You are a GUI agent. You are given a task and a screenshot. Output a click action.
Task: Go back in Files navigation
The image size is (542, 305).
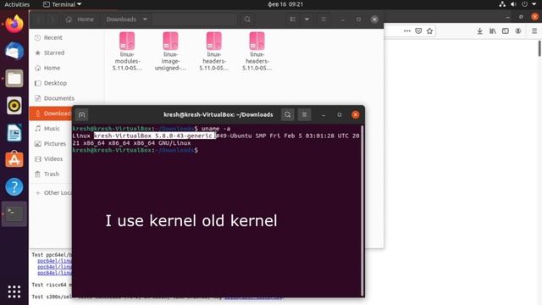tap(39, 19)
